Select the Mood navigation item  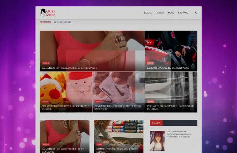tap(171, 13)
